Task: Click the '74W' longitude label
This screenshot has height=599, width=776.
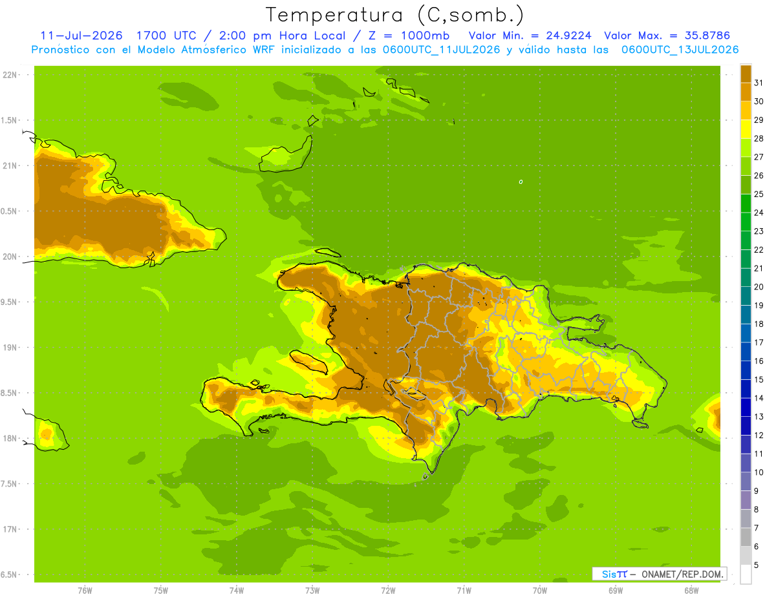Action: pyautogui.click(x=237, y=591)
